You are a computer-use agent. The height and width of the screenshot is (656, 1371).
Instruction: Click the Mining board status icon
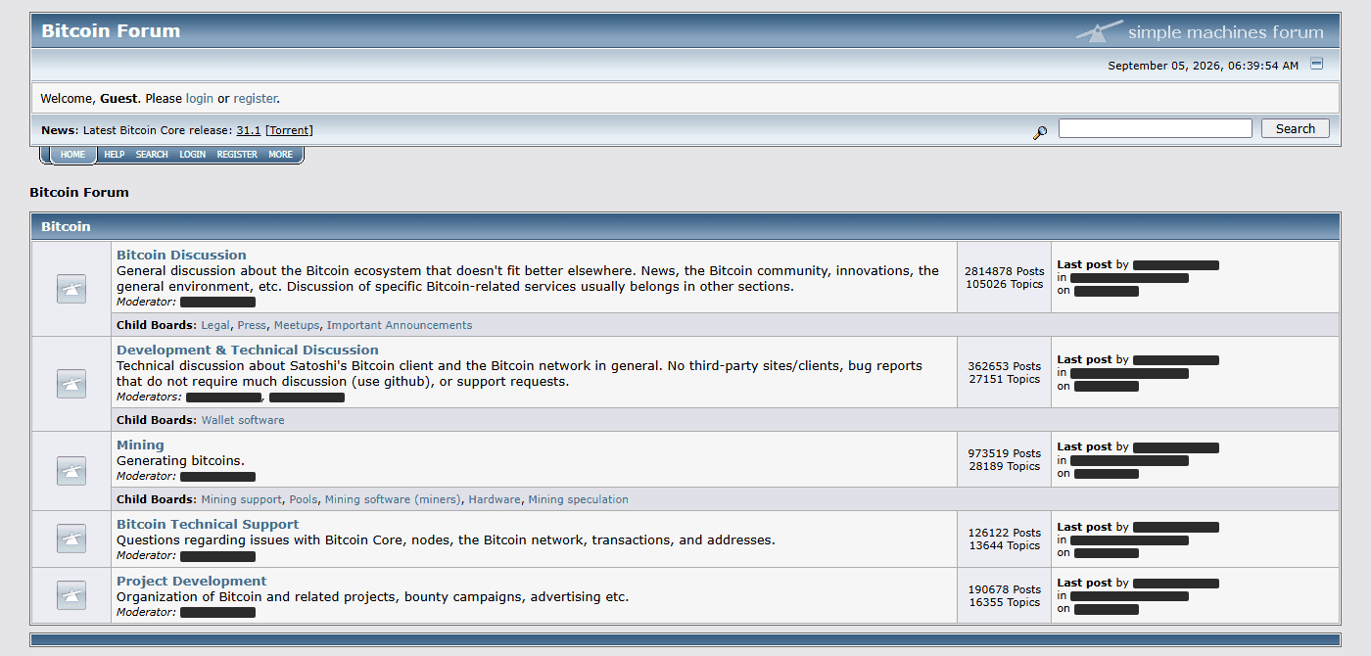pyautogui.click(x=71, y=471)
